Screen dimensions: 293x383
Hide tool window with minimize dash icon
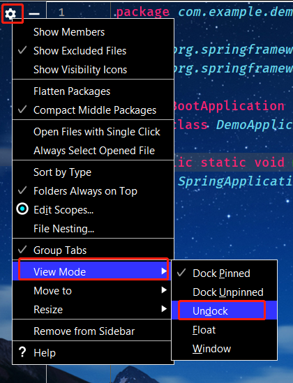tap(34, 14)
